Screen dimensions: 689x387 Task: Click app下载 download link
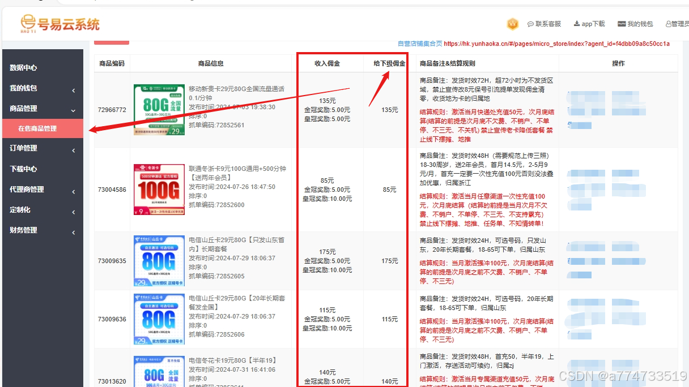pos(589,24)
